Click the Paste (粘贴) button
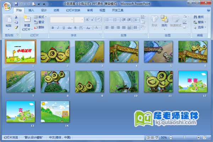Viewport: 213px width, 142px height. click(x=9, y=23)
